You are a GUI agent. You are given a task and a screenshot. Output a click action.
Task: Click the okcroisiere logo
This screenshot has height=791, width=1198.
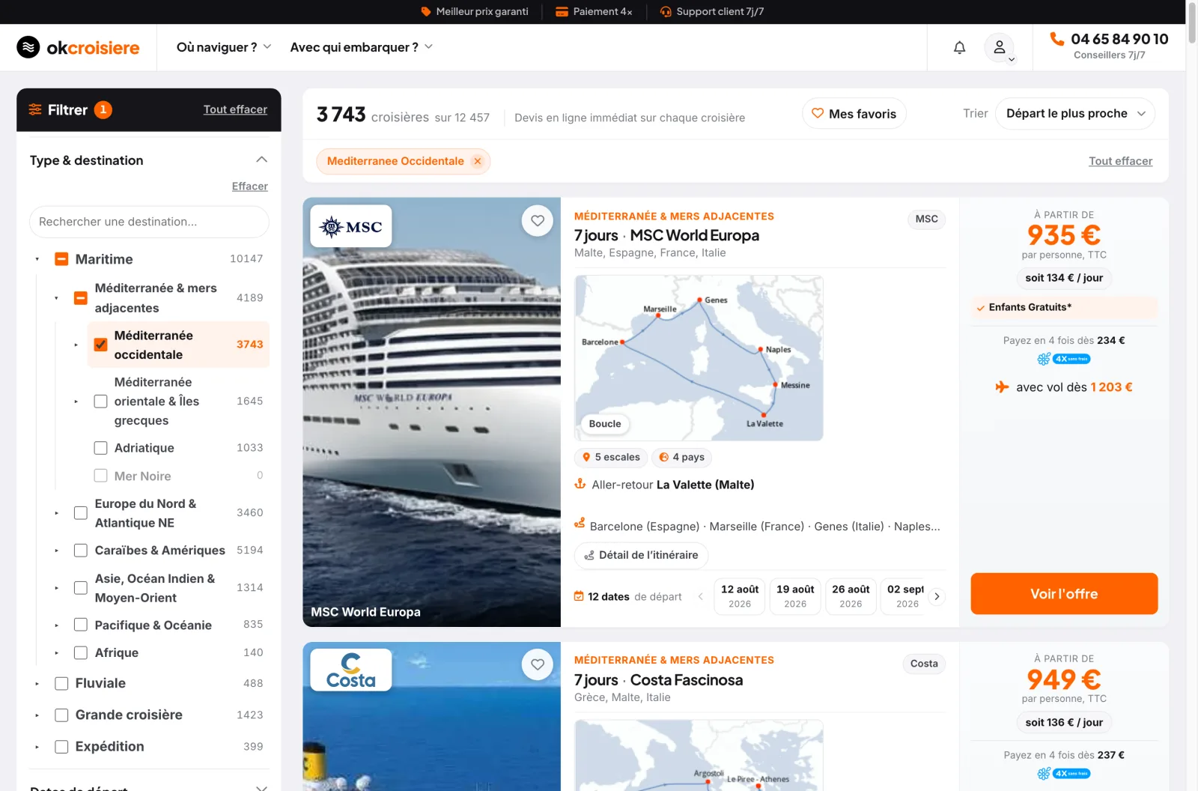79,47
